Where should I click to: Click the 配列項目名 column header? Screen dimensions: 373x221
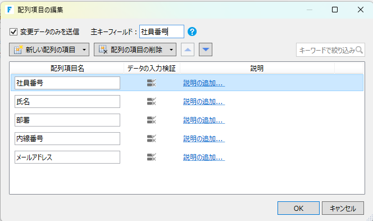click(67, 69)
